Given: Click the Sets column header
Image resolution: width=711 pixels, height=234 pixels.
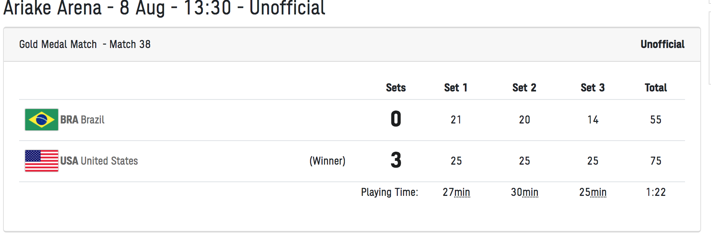Looking at the screenshot, I should click(396, 88).
